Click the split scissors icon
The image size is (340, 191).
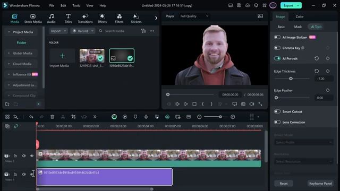coord(63,117)
